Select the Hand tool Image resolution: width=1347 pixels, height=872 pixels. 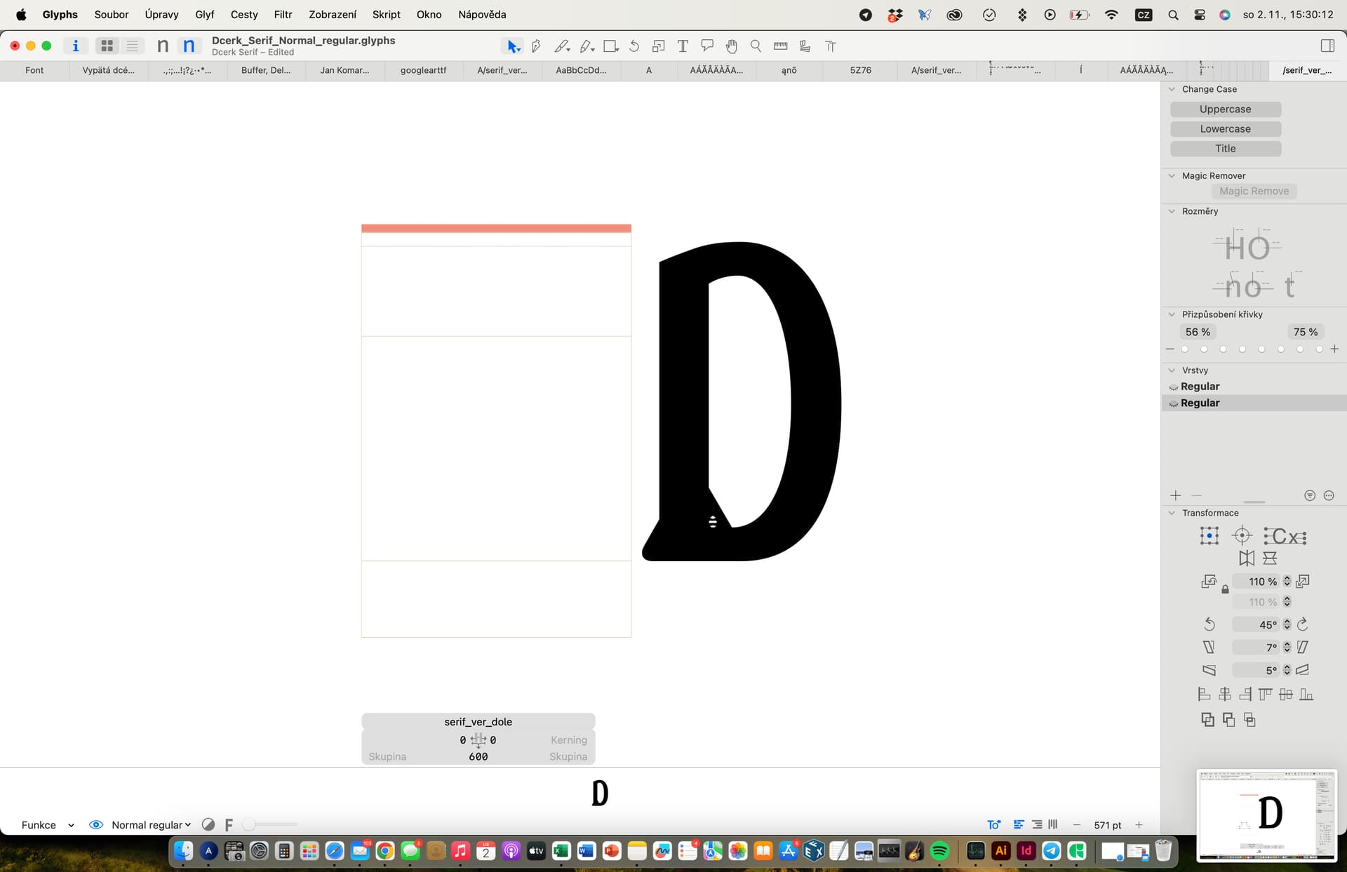(x=732, y=46)
